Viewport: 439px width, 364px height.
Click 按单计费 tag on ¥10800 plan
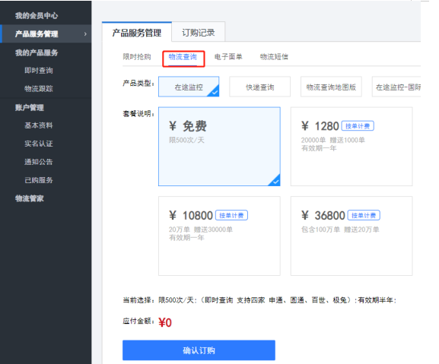tap(231, 215)
